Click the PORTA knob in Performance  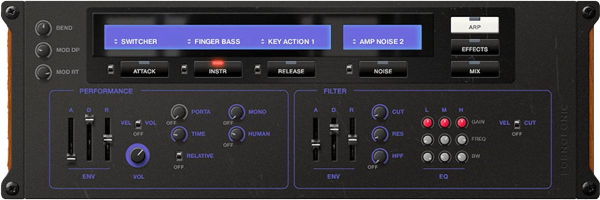(x=179, y=112)
